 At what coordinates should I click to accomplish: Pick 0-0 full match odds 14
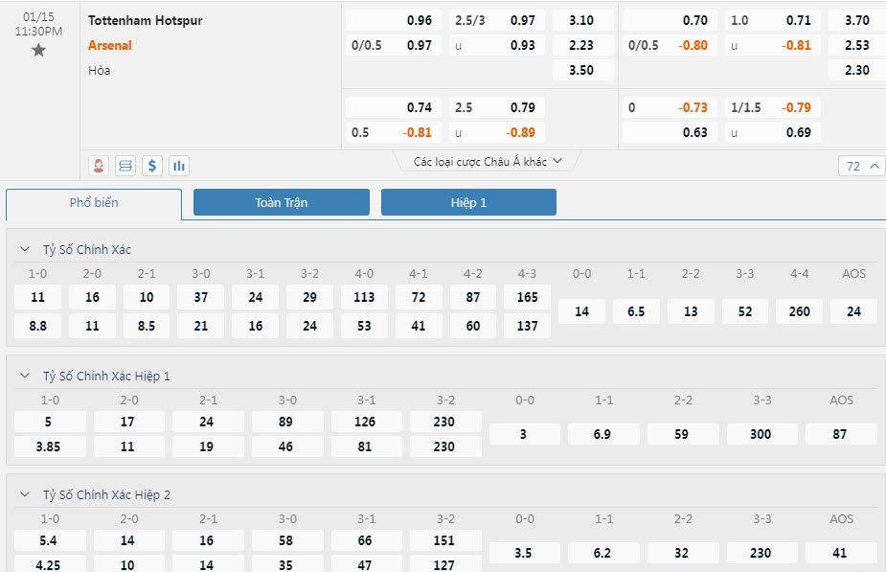(x=581, y=311)
